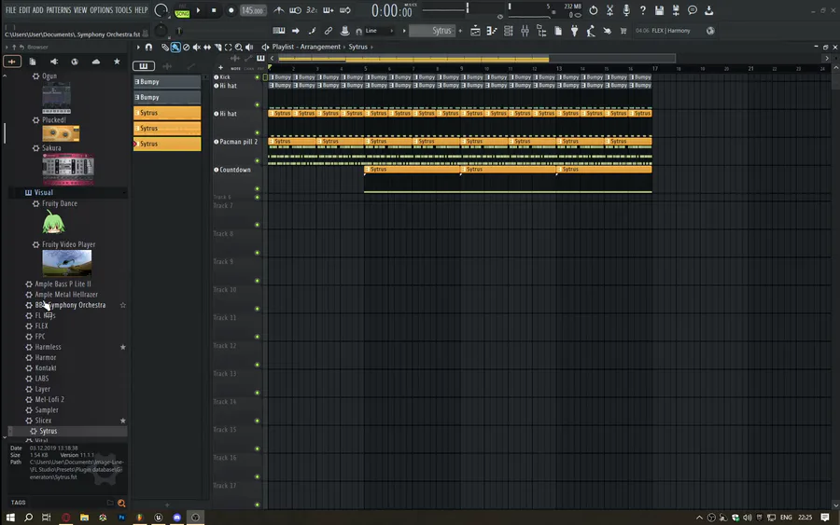Open the Sytrus pattern selector dropdown
The width and height of the screenshot is (840, 525).
(433, 31)
